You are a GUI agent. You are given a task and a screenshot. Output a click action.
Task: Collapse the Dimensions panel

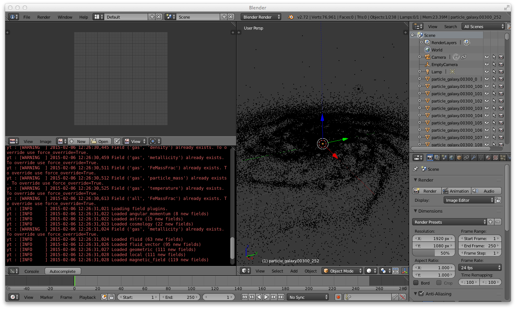click(415, 211)
